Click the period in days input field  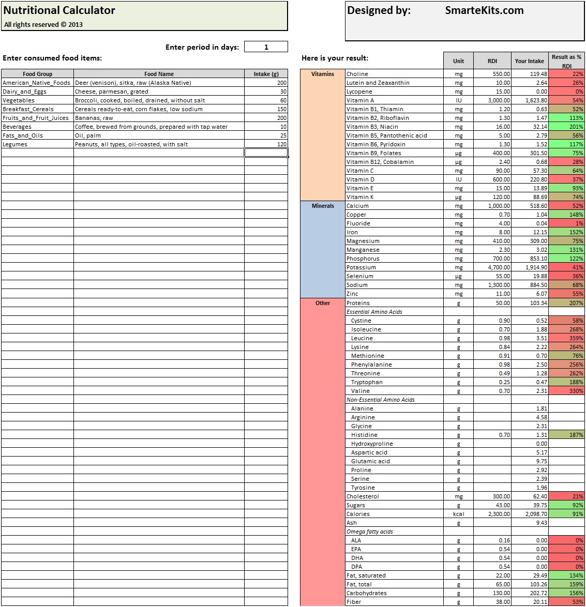[265, 47]
